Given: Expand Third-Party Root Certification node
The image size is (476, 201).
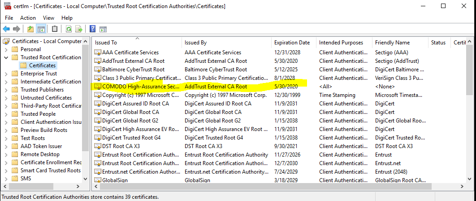Looking at the screenshot, I should pyautogui.click(x=6, y=106).
